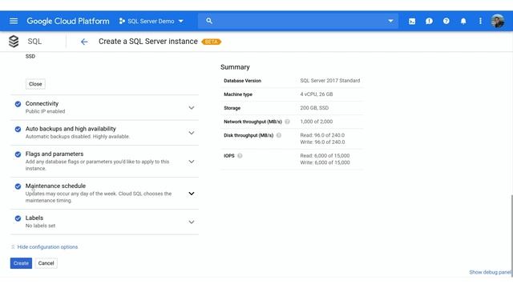513x288 pixels.
Task: Open the feedback alert icon
Action: (429, 22)
